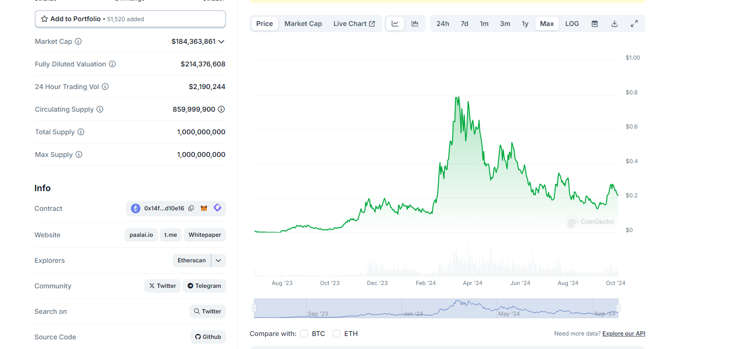This screenshot has height=349, width=745.
Task: Expand chart to fullscreen icon
Action: tap(634, 24)
